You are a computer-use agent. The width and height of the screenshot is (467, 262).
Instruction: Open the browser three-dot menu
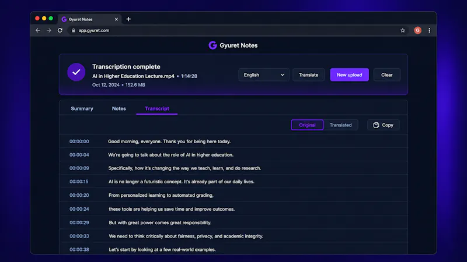pos(429,30)
